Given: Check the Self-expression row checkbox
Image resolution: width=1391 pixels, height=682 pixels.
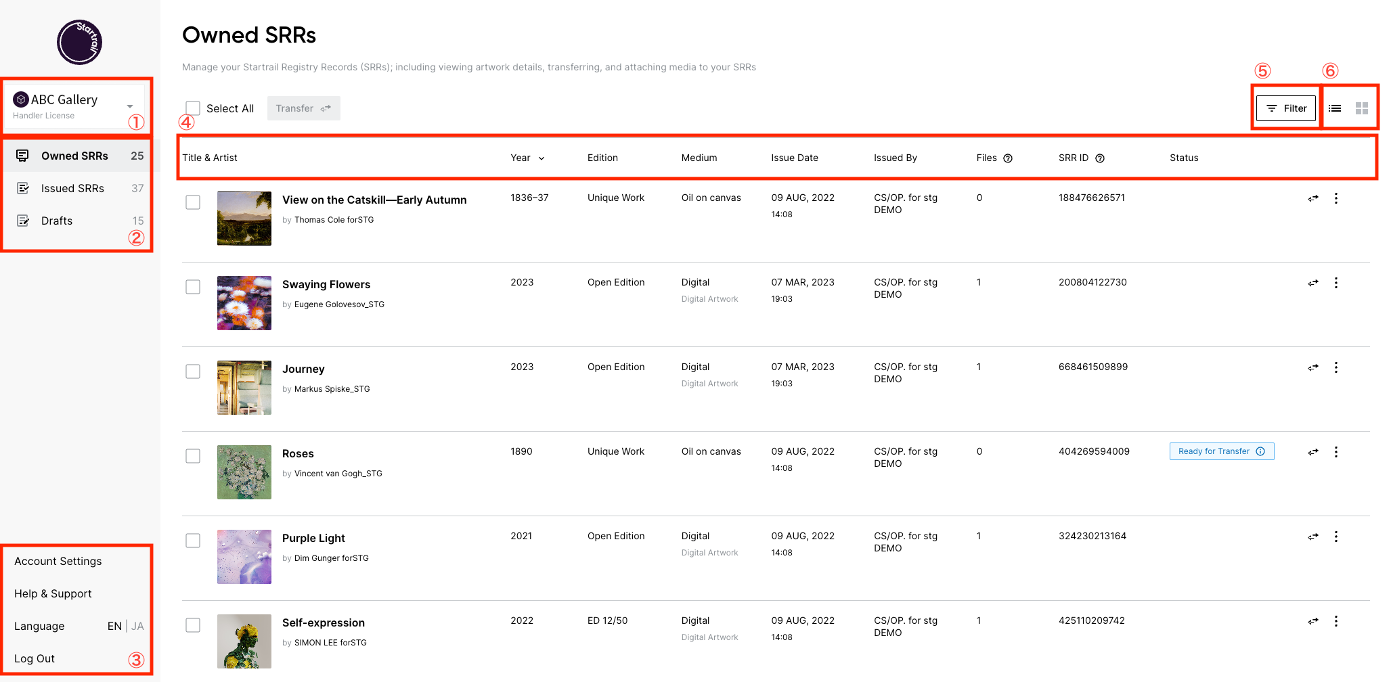Looking at the screenshot, I should pos(193,625).
